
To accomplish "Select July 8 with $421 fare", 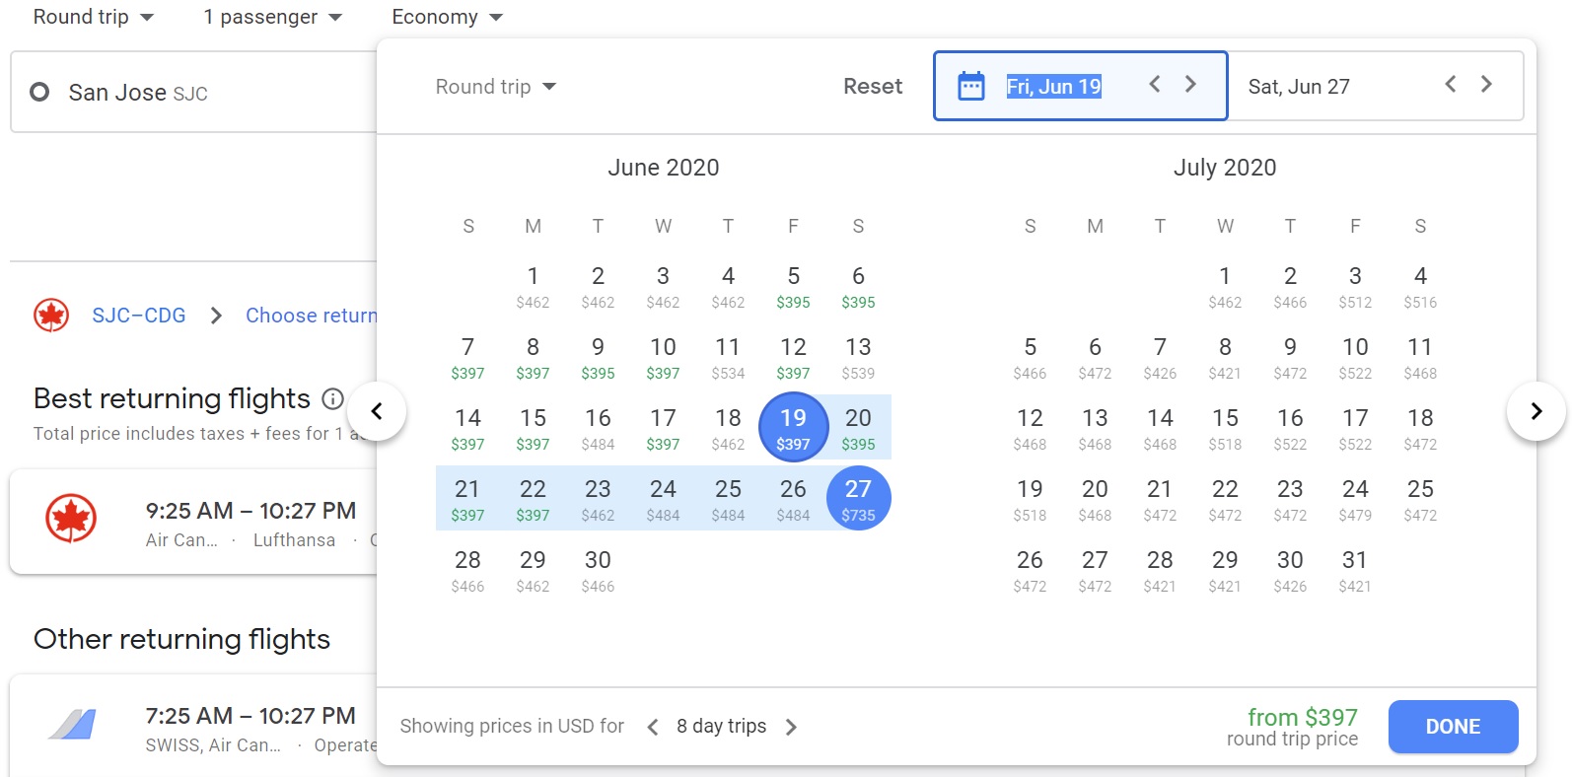I will (x=1225, y=357).
